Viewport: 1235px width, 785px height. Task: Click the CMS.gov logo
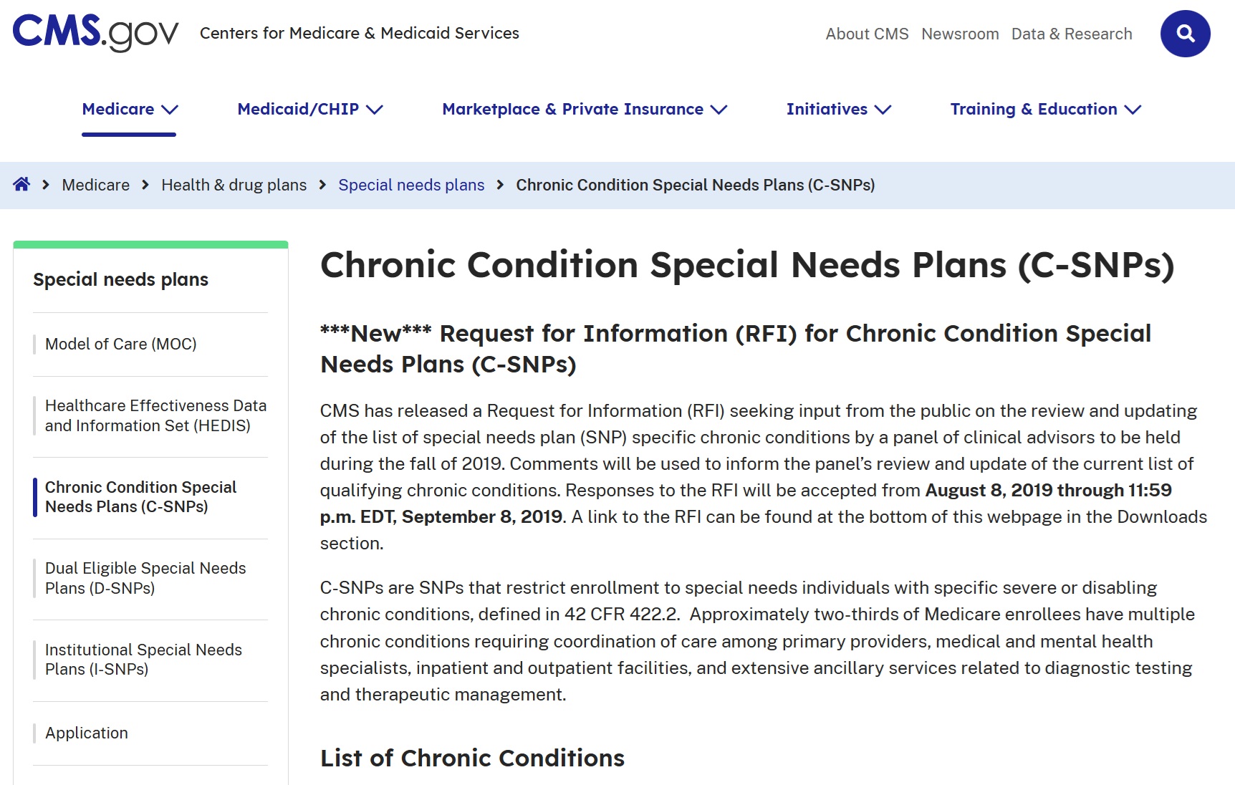[95, 32]
